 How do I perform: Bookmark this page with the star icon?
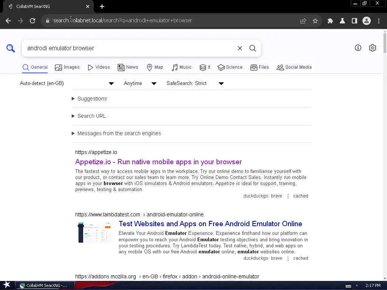315,21
